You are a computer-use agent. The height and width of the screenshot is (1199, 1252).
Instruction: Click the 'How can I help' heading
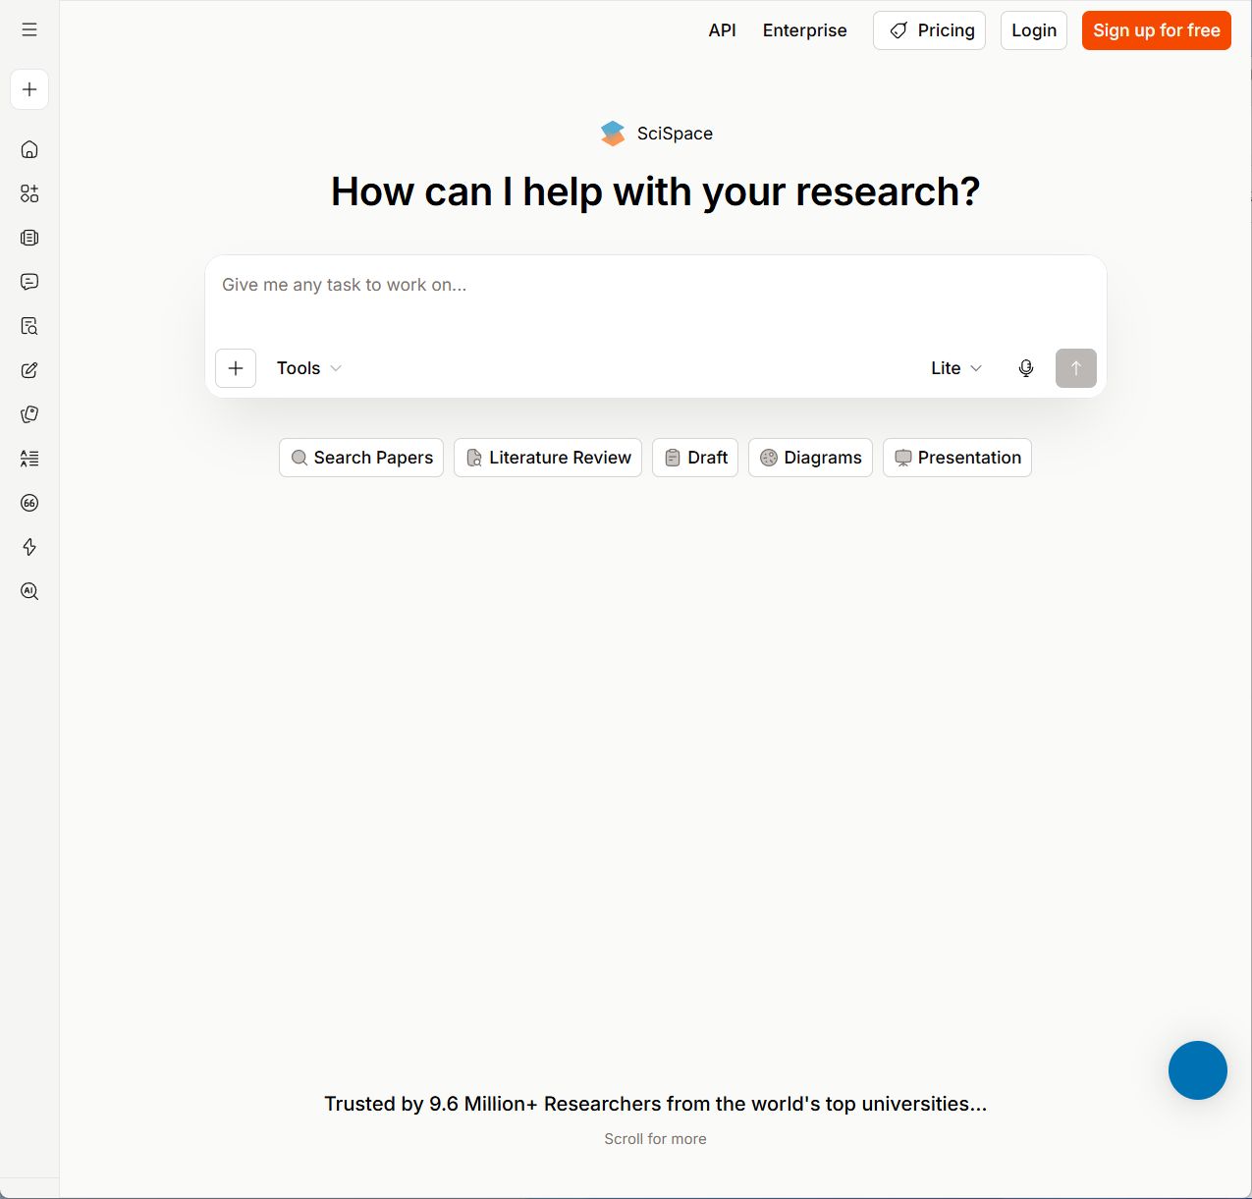coord(655,191)
